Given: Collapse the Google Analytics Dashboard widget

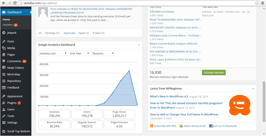Looking at the screenshot, I should (139, 45).
